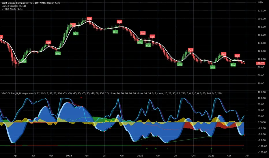
Task: Click the Buy label at the 2022 gridline
Action: point(140,42)
